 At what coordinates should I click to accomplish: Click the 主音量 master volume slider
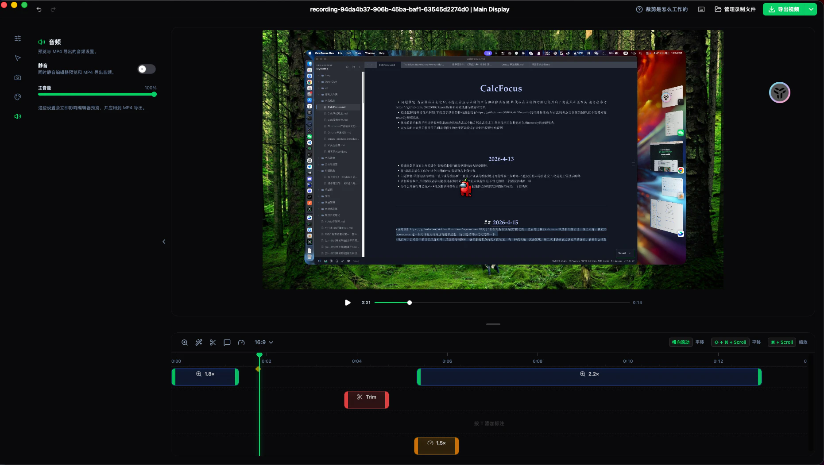click(97, 94)
